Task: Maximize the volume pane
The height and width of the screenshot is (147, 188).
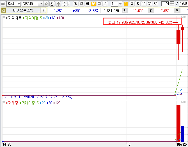Action: 182,102
